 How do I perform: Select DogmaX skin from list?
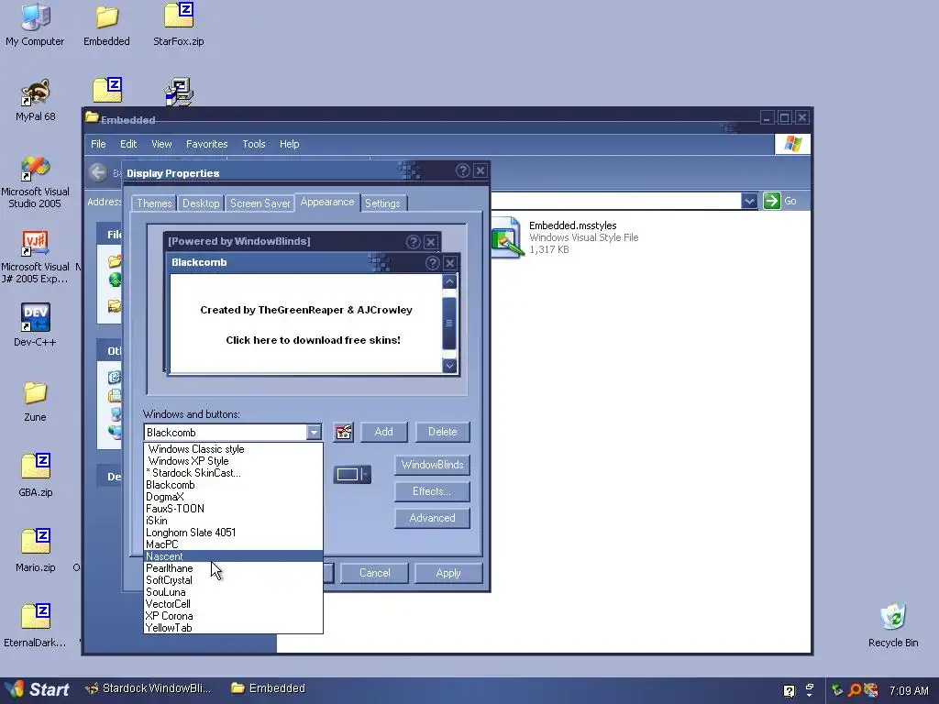click(234, 497)
